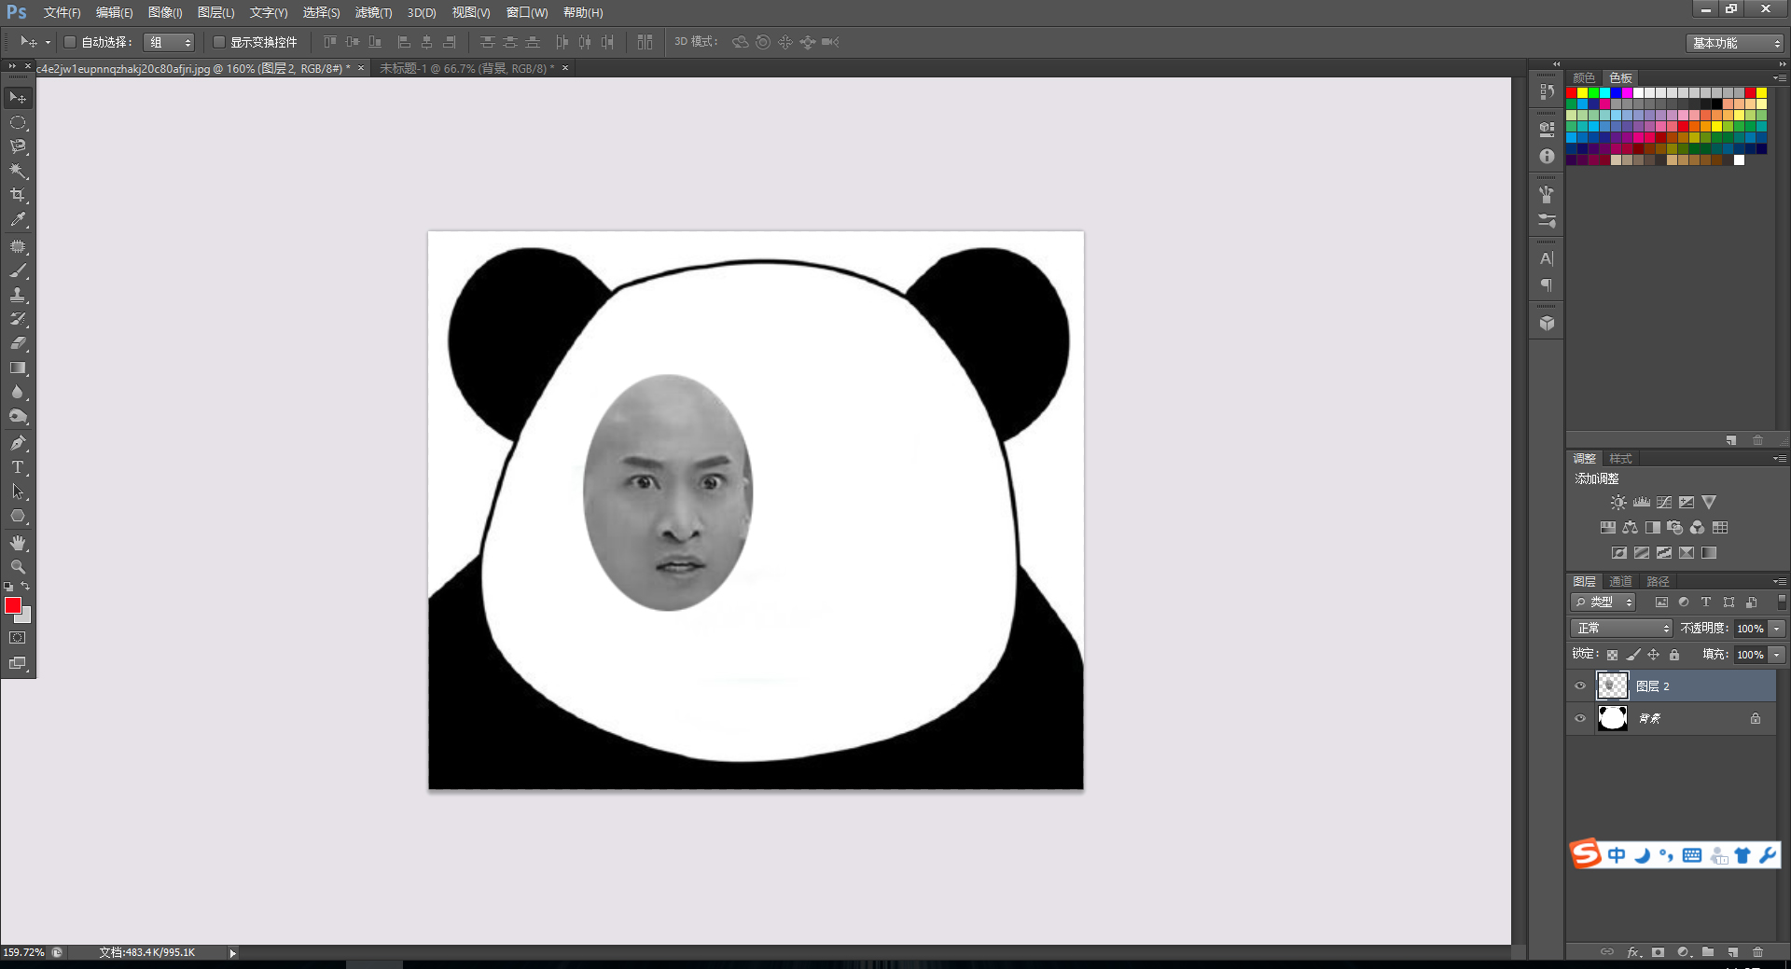Select the Magic Wand tool
Viewport: 1791px width, 969px height.
click(18, 171)
